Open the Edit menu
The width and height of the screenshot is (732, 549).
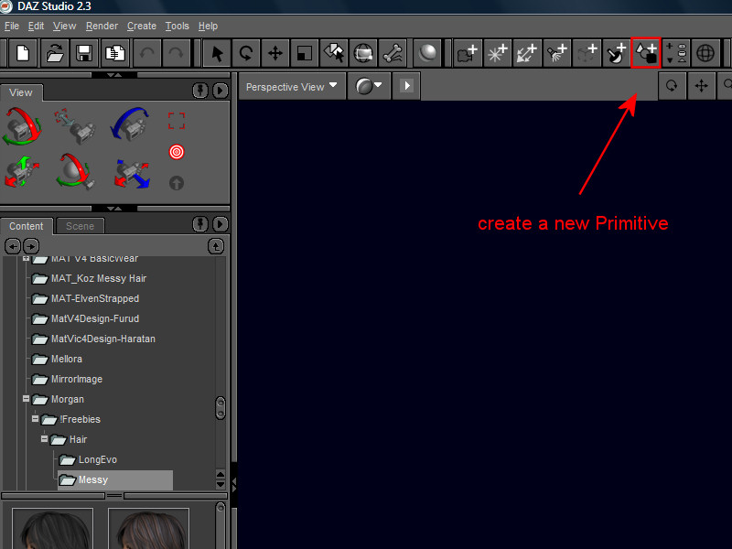click(x=36, y=27)
